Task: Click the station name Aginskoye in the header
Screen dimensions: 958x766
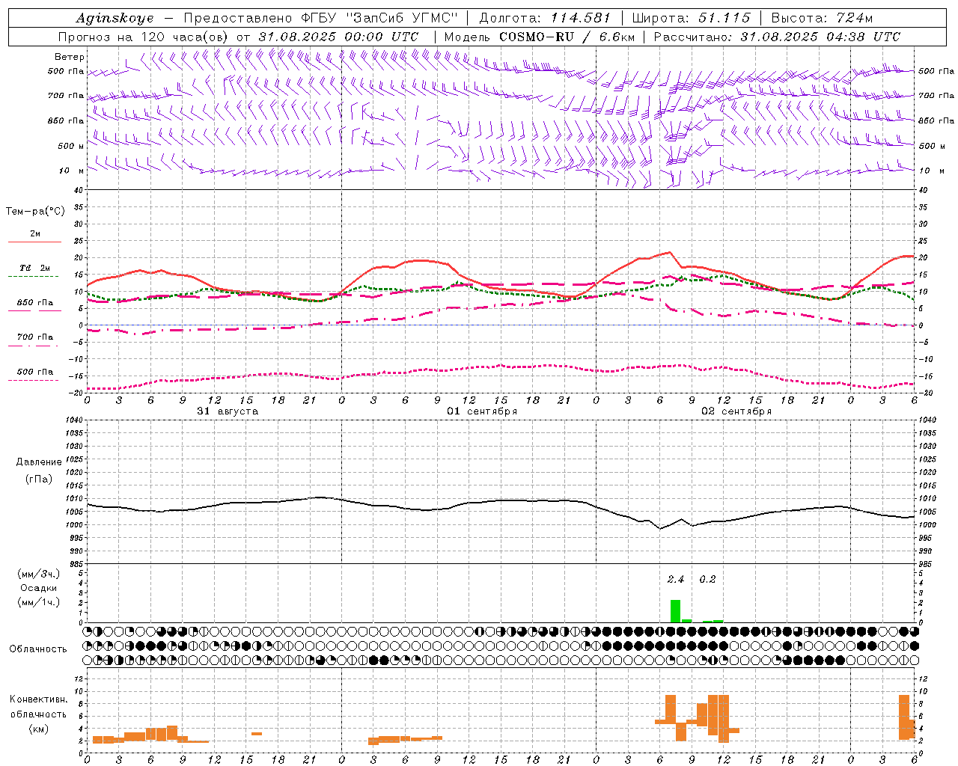Action: click(x=115, y=18)
